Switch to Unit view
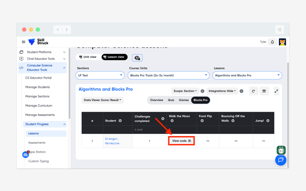 click(88, 57)
